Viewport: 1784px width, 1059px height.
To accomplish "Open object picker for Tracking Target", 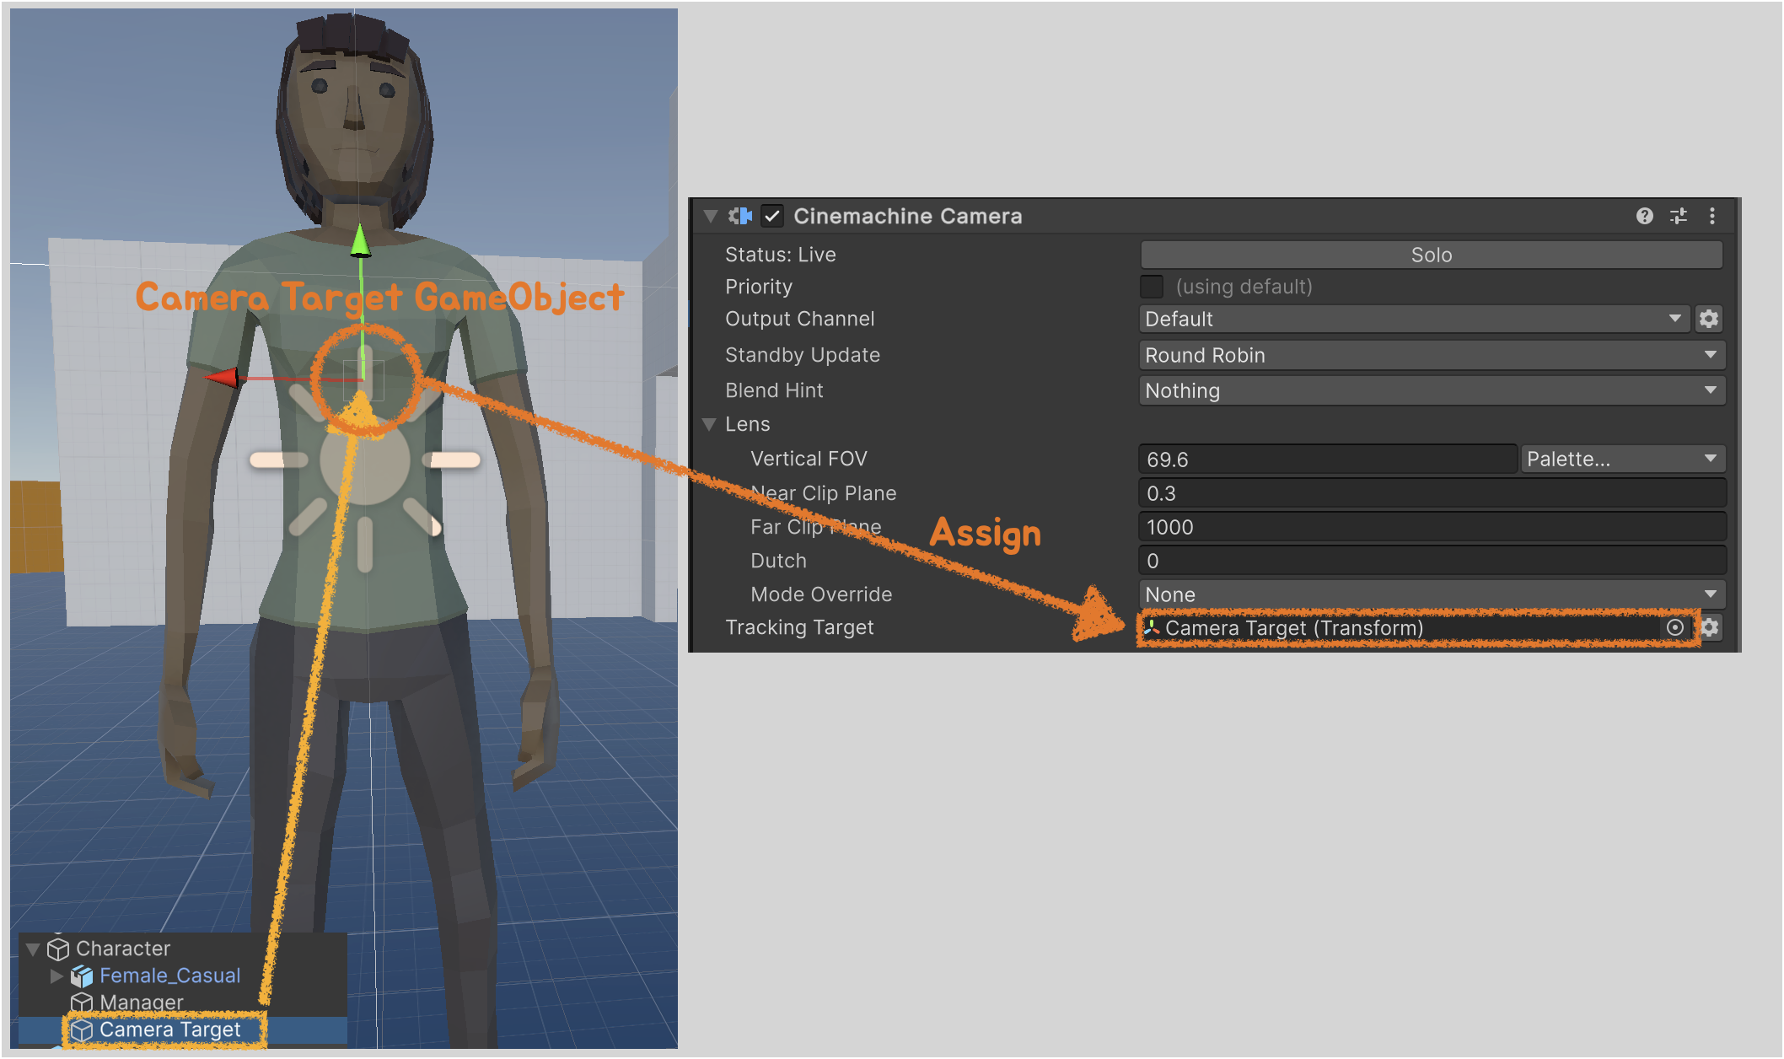I will [x=1675, y=627].
